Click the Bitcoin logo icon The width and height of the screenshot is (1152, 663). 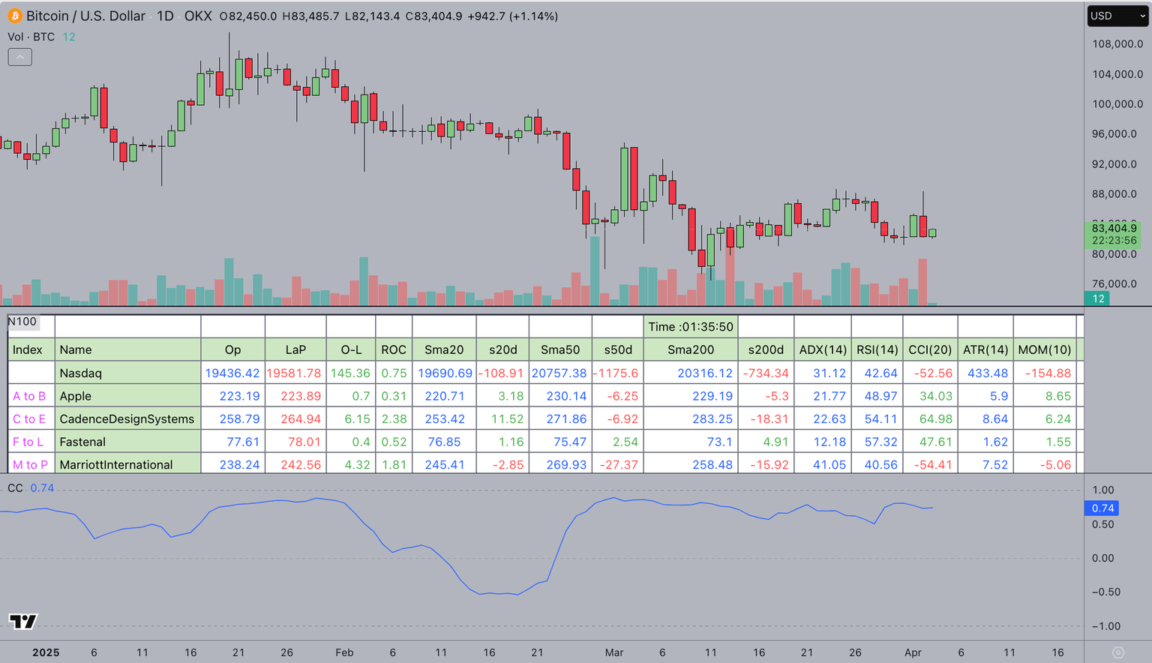(x=13, y=15)
